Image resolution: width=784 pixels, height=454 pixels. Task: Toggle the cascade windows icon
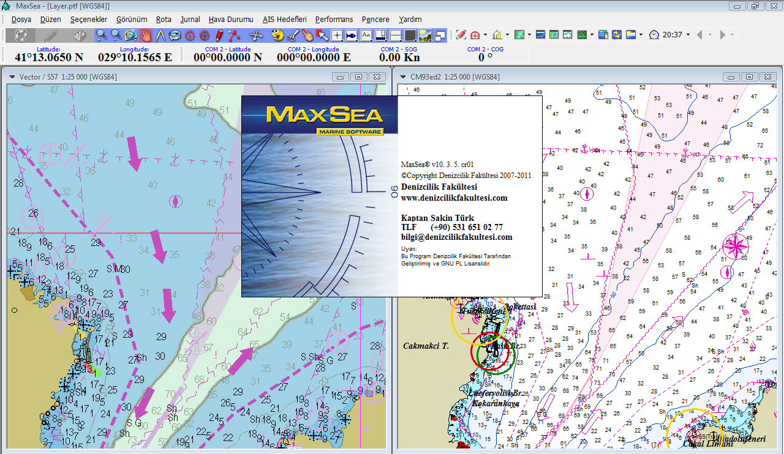coord(440,35)
